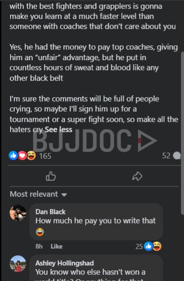The width and height of the screenshot is (184, 281).
Task: Open the blue like reaction on the post
Action: coord(13,155)
